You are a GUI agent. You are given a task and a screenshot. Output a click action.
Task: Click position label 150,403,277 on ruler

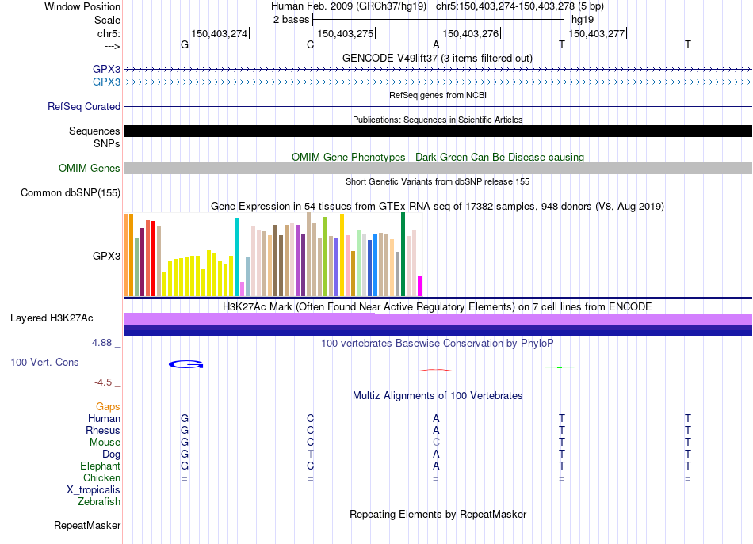click(596, 33)
